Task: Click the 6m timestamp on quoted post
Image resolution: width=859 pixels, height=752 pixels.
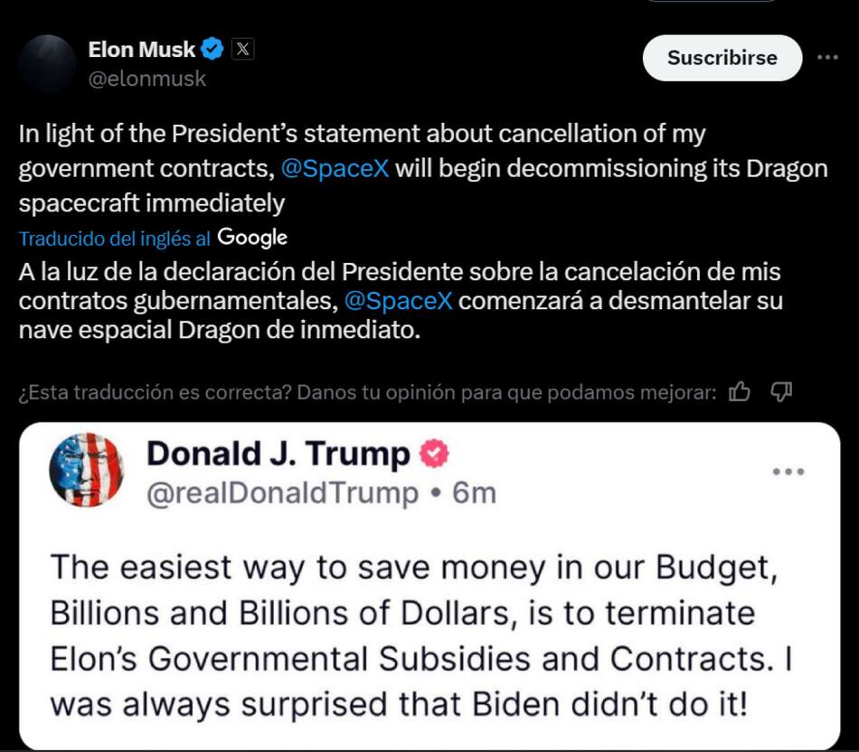Action: [x=474, y=493]
